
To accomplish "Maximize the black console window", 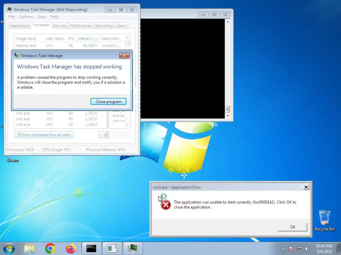I will pyautogui.click(x=214, y=15).
